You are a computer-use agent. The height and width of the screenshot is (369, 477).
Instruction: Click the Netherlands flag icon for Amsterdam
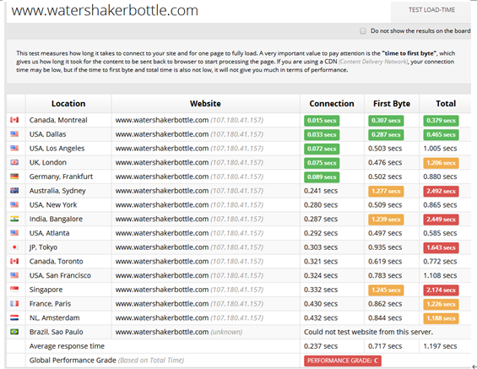coord(14,317)
